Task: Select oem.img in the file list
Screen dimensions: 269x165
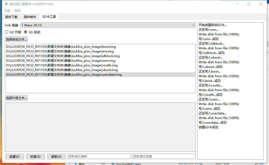Action: click(100, 60)
